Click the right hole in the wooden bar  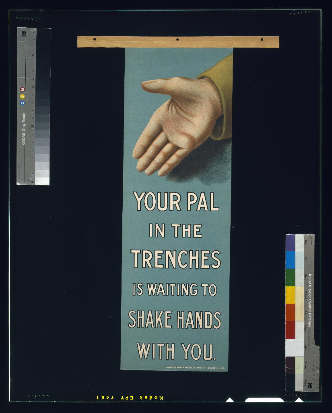(262, 40)
